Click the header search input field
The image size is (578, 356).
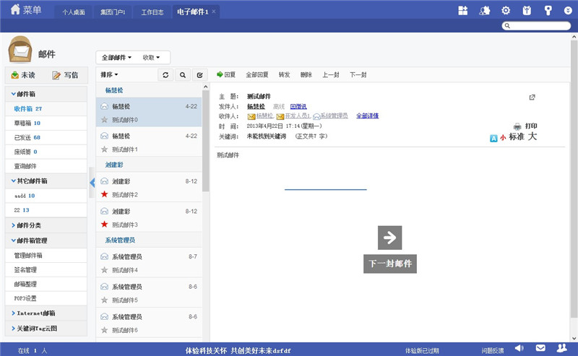click(x=536, y=25)
